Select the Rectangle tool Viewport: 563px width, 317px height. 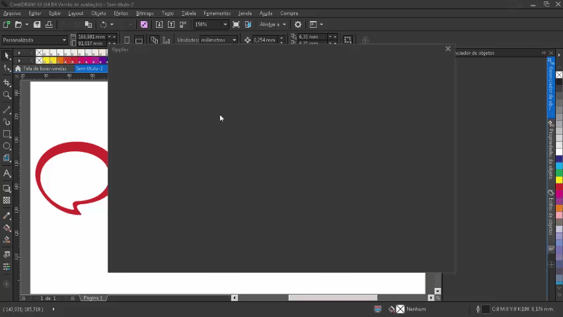tap(7, 134)
